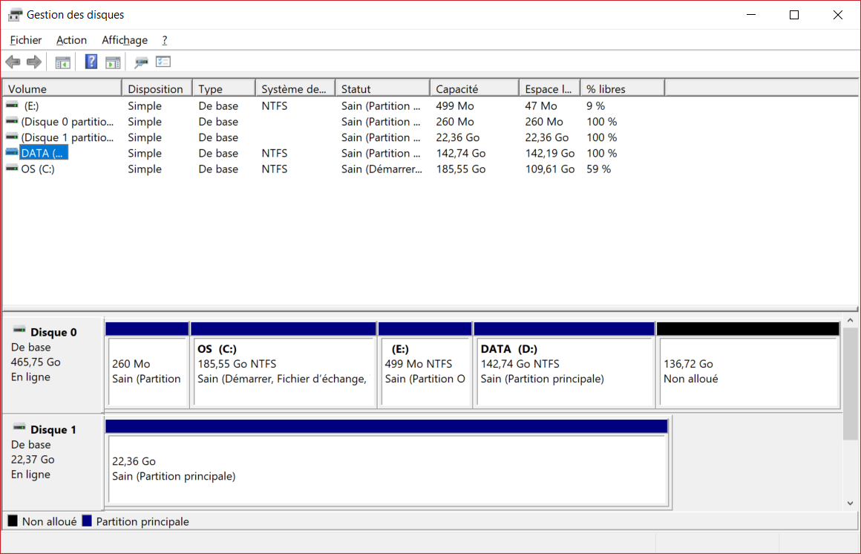This screenshot has height=554, width=861.
Task: Select the (E:) volume in the list
Action: (31, 106)
